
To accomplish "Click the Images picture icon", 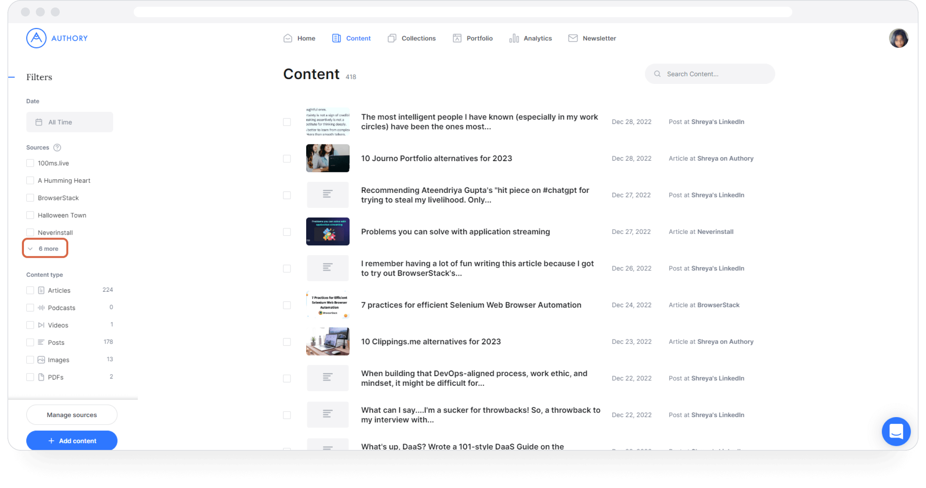I will 41,360.
